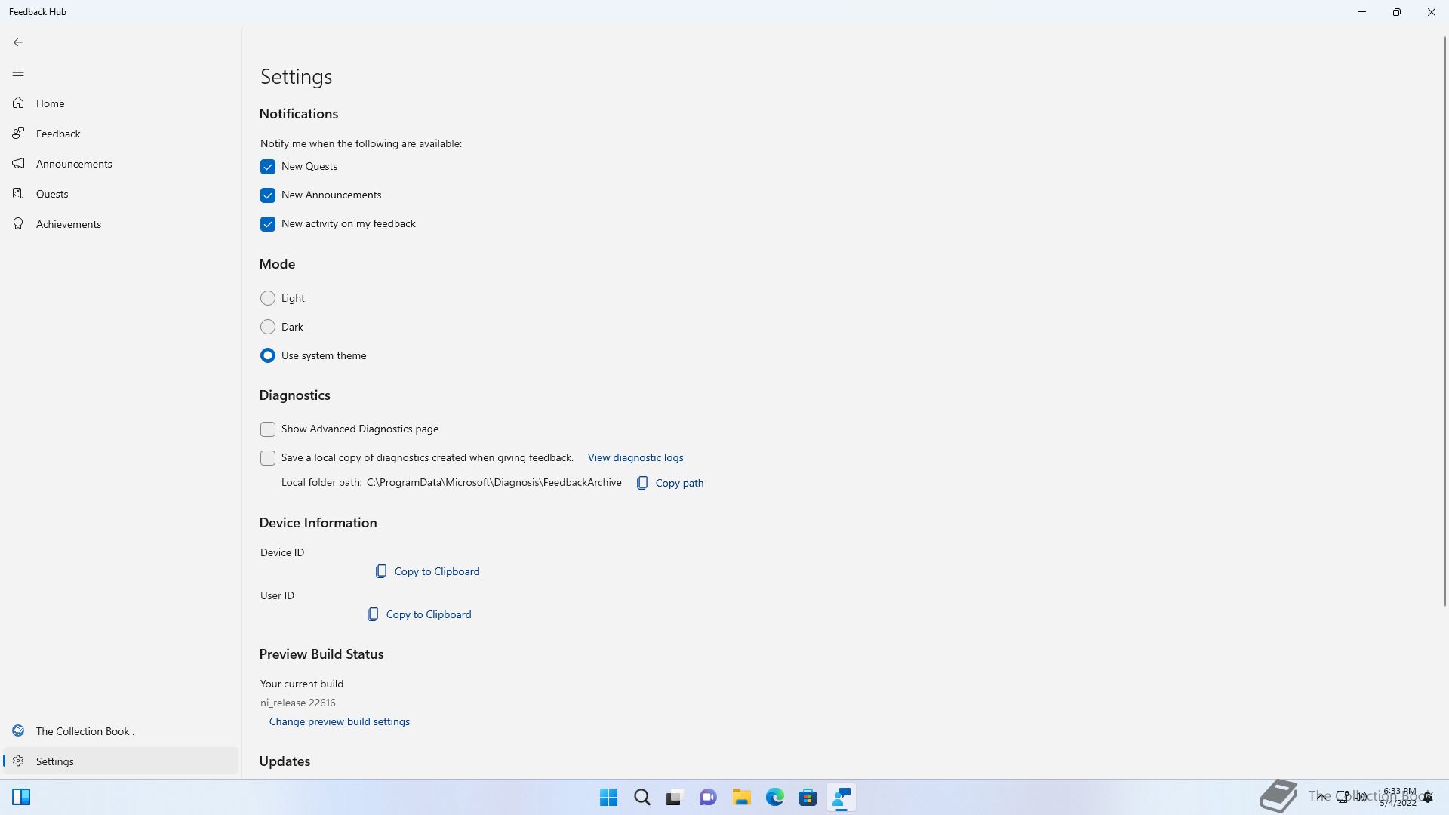Uncheck New Announcements notification checkbox
Image resolution: width=1449 pixels, height=815 pixels.
pyautogui.click(x=268, y=195)
